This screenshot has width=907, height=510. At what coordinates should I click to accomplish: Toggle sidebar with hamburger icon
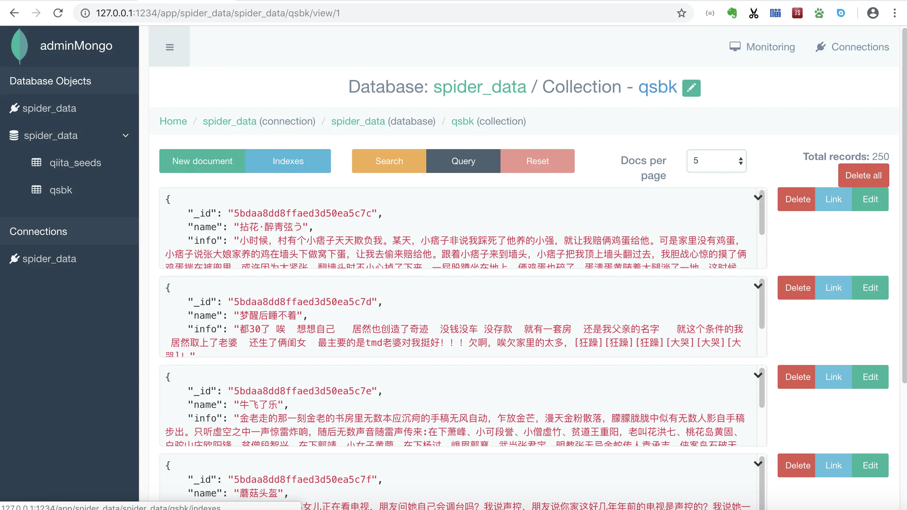169,47
